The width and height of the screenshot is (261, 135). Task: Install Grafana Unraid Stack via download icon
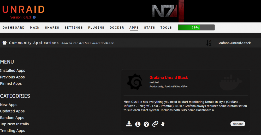click(x=129, y=124)
